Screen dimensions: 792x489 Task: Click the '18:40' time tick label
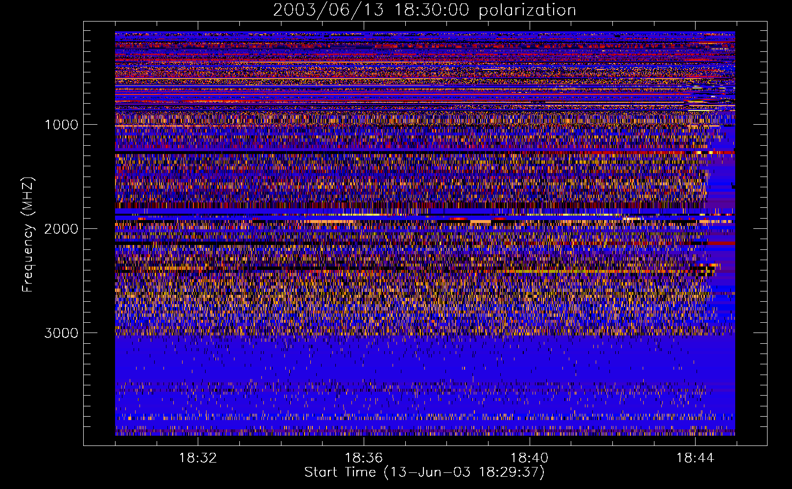(530, 458)
